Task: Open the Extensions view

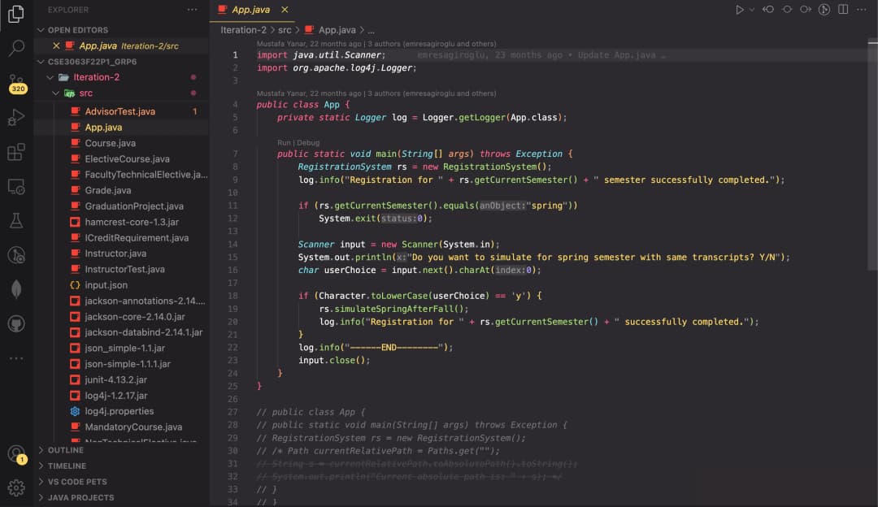Action: [15, 154]
